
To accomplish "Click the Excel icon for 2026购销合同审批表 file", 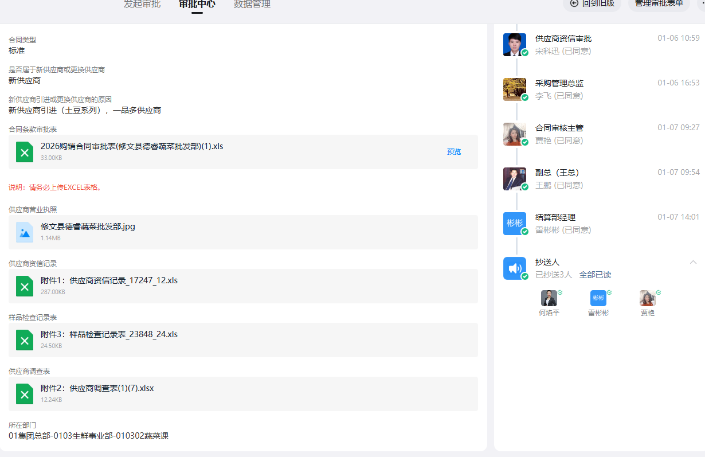I will pos(25,152).
